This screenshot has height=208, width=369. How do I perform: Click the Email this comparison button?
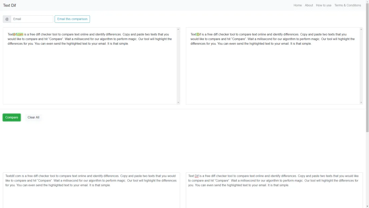tap(72, 19)
